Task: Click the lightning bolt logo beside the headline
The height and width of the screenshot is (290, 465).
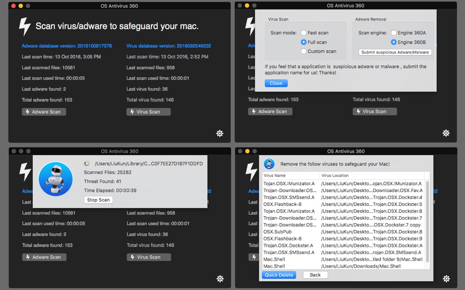Action: pyautogui.click(x=25, y=27)
